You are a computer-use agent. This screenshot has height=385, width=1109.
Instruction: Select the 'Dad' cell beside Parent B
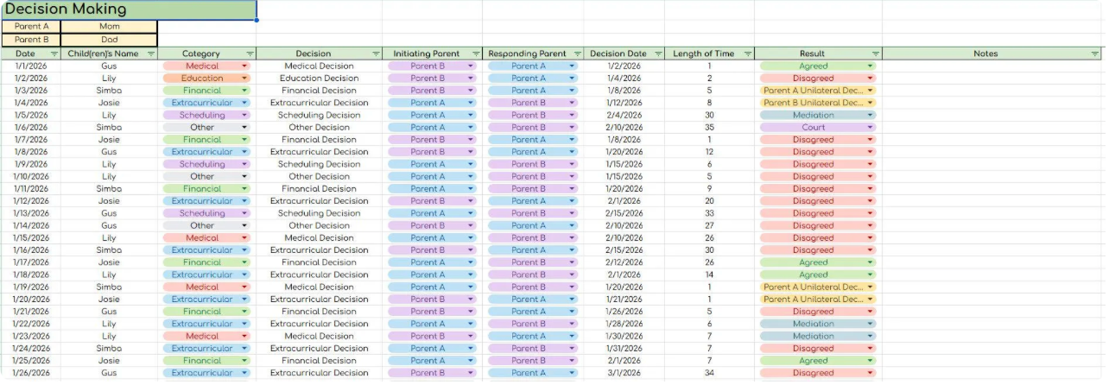tap(110, 40)
